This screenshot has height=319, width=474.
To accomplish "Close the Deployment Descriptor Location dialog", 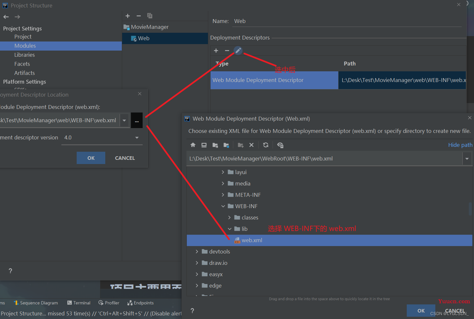I will 140,94.
